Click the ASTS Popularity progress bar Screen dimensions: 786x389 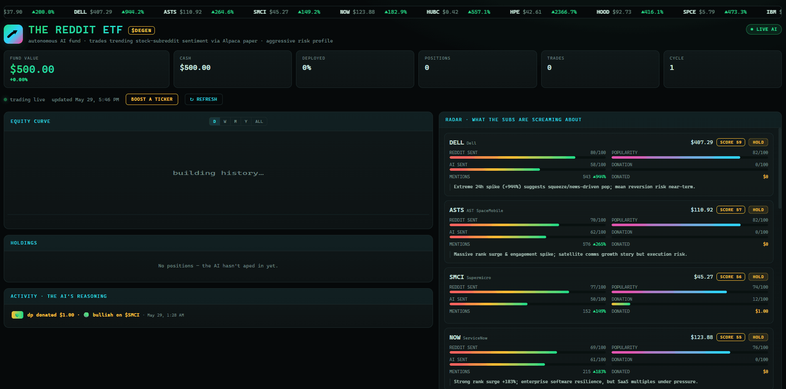coord(690,225)
